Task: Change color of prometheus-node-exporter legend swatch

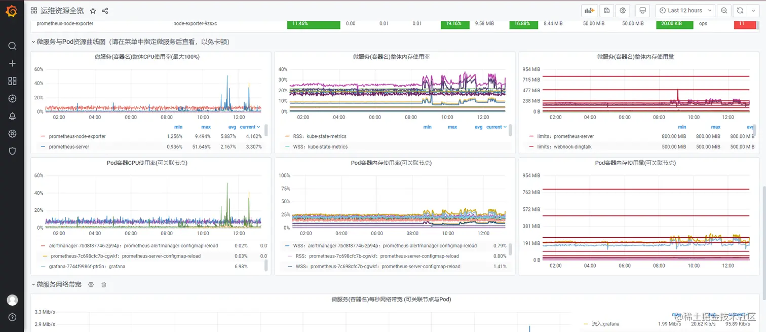Action: coord(43,136)
